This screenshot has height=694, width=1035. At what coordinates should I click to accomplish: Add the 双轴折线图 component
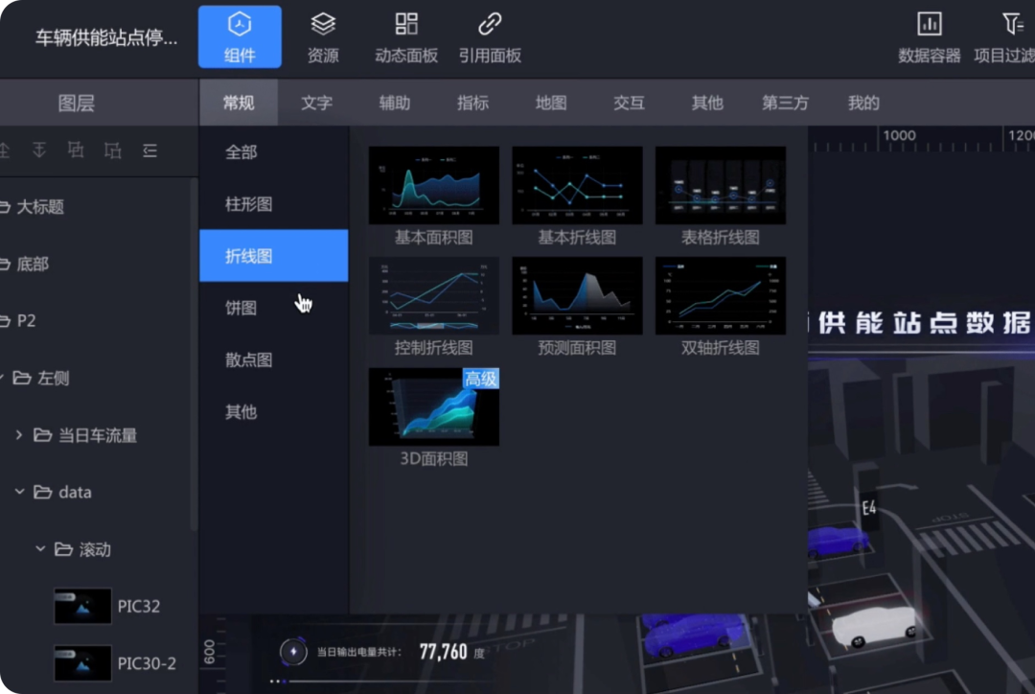tap(720, 296)
